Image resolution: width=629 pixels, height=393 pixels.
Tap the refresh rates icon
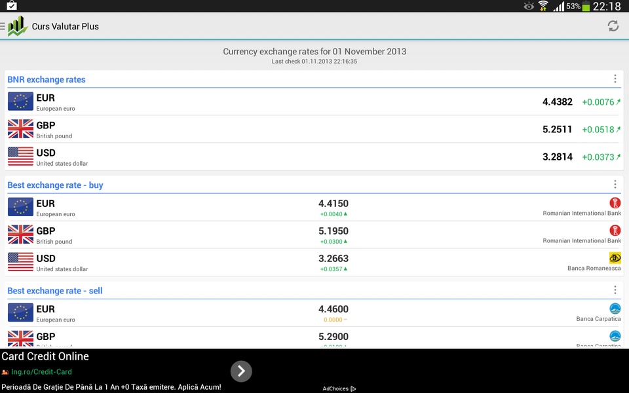[x=613, y=26]
